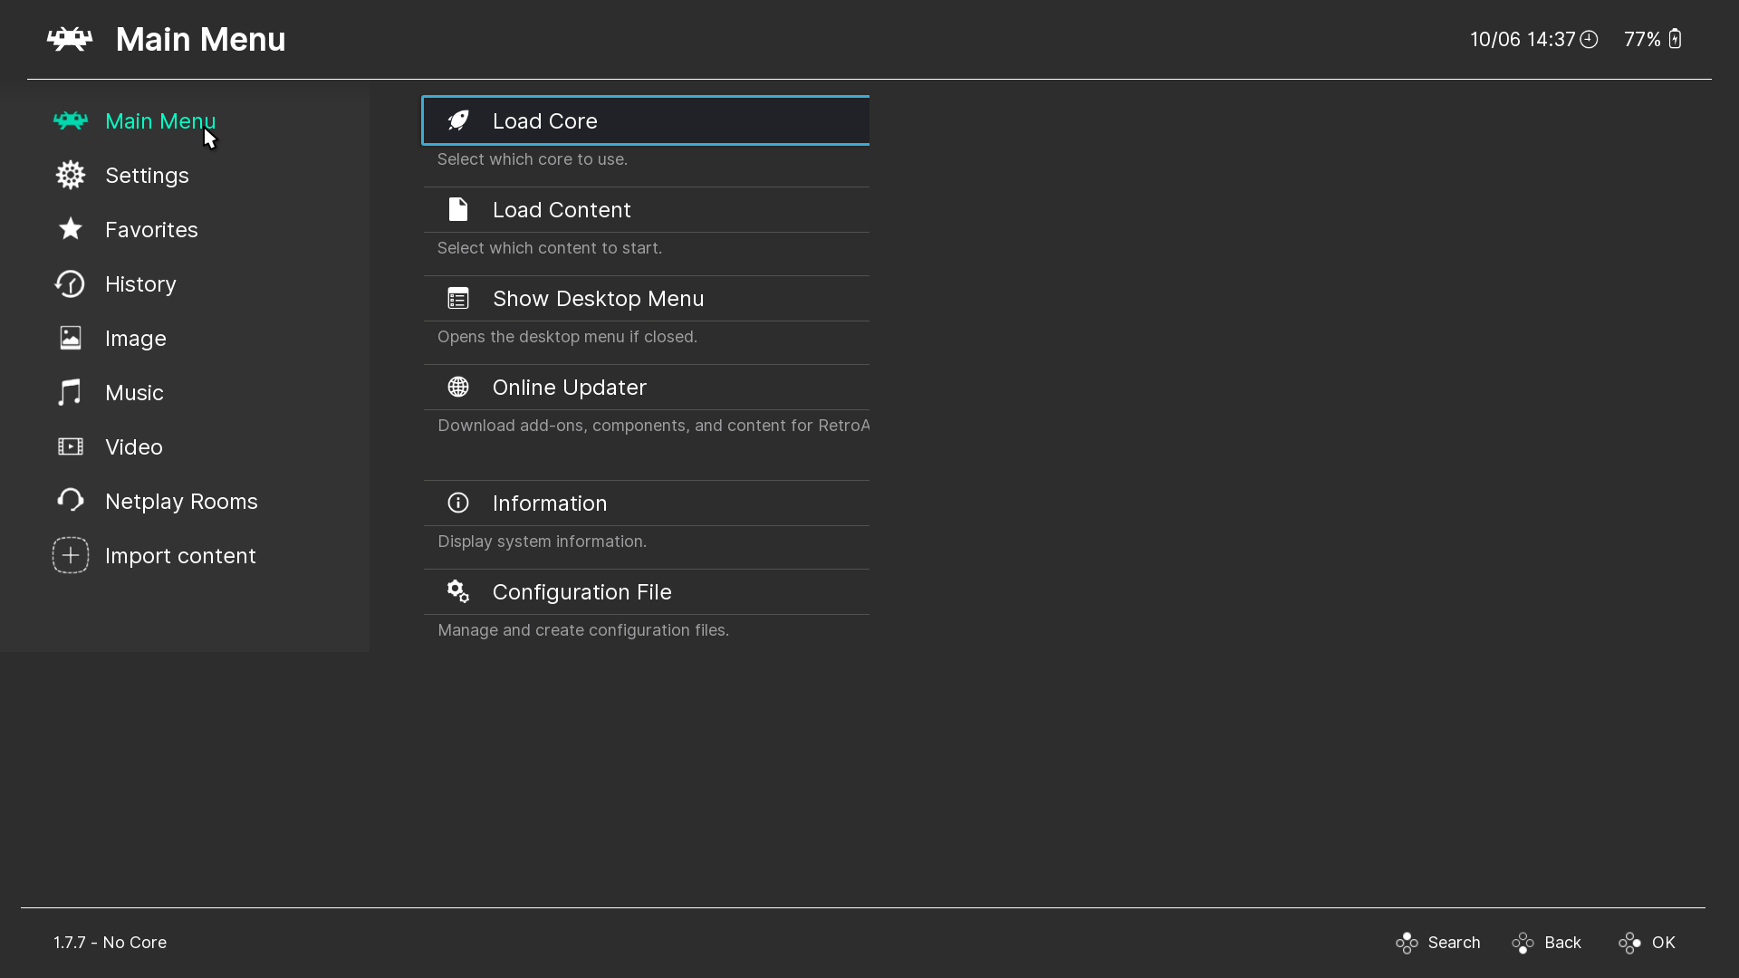The width and height of the screenshot is (1739, 978).
Task: Click the Information info icon
Action: pyautogui.click(x=457, y=503)
